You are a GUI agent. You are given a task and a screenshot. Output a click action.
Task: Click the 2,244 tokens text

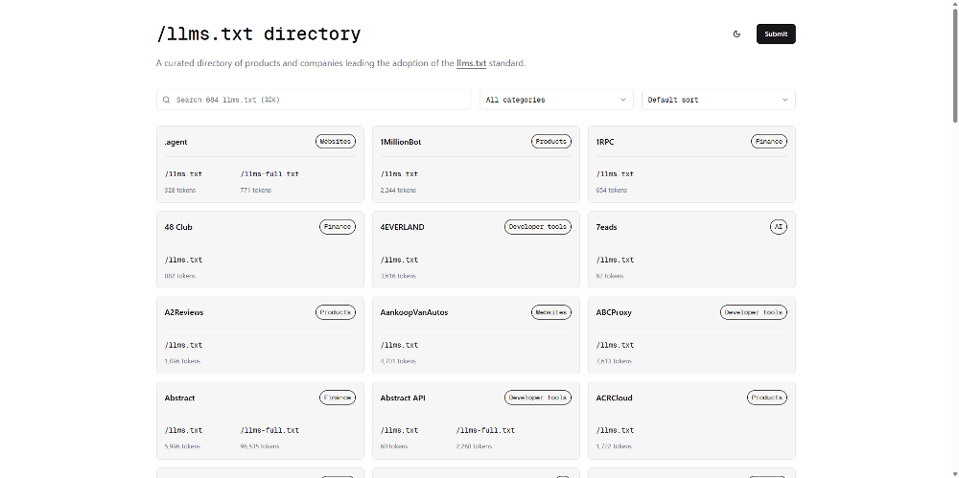click(x=398, y=190)
